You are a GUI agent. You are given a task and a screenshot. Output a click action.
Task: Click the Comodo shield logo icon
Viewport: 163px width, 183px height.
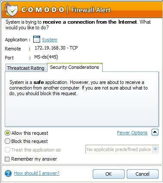click(x=11, y=10)
